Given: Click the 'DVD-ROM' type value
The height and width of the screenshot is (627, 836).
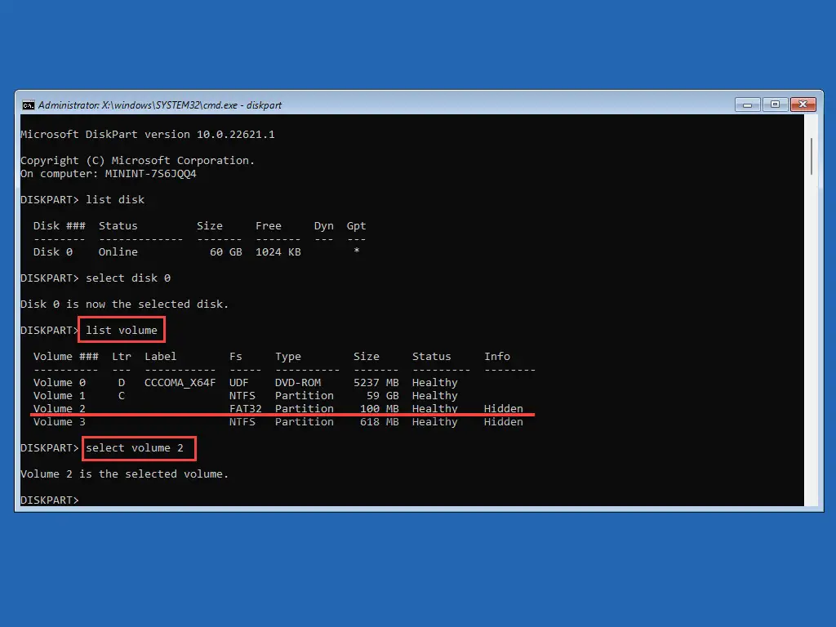Looking at the screenshot, I should tap(298, 383).
